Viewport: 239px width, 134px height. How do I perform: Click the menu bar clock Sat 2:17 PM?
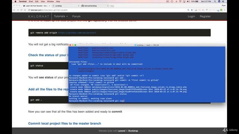coord(206,1)
